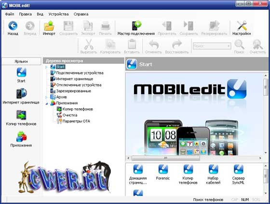Viewport: 270px width, 204px height.
Task: Open the Импорт folder icon
Action: pyautogui.click(x=49, y=26)
